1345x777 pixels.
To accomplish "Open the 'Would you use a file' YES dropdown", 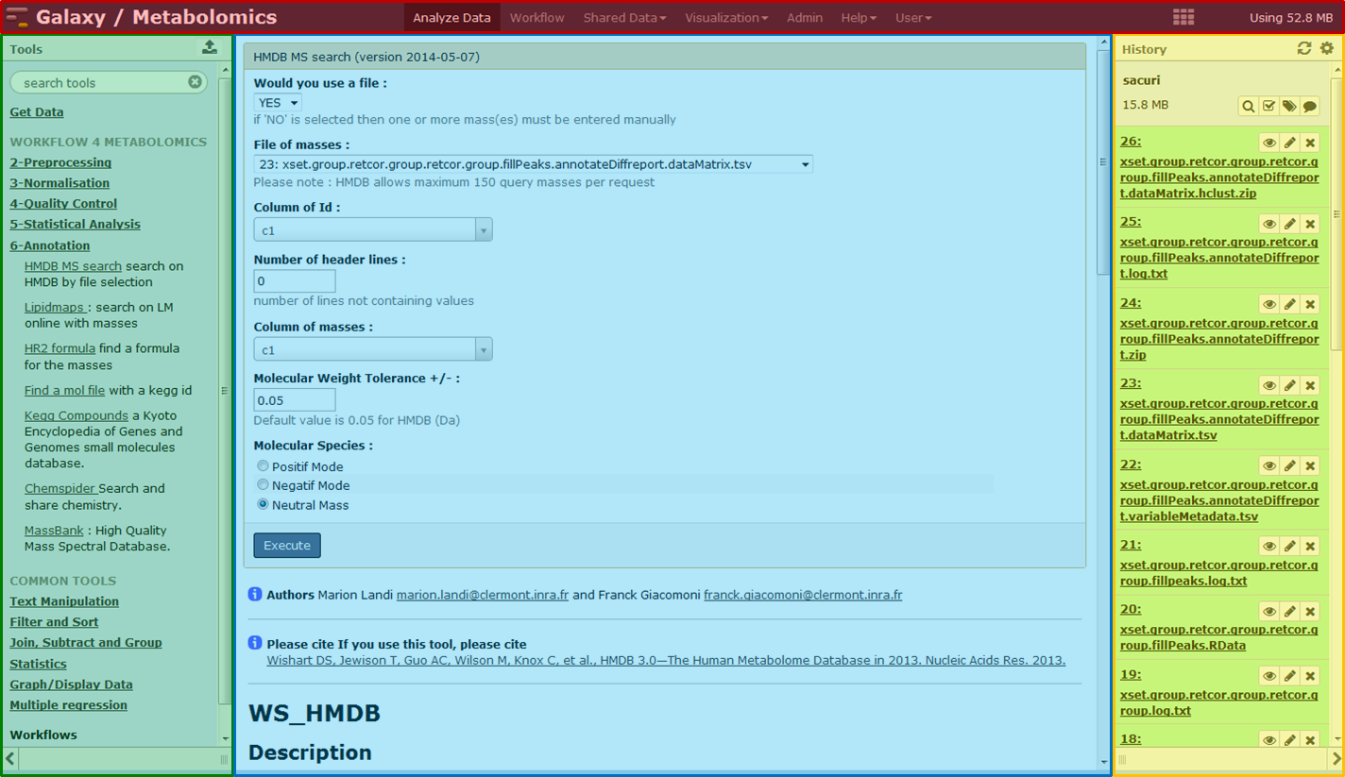I will [x=278, y=103].
